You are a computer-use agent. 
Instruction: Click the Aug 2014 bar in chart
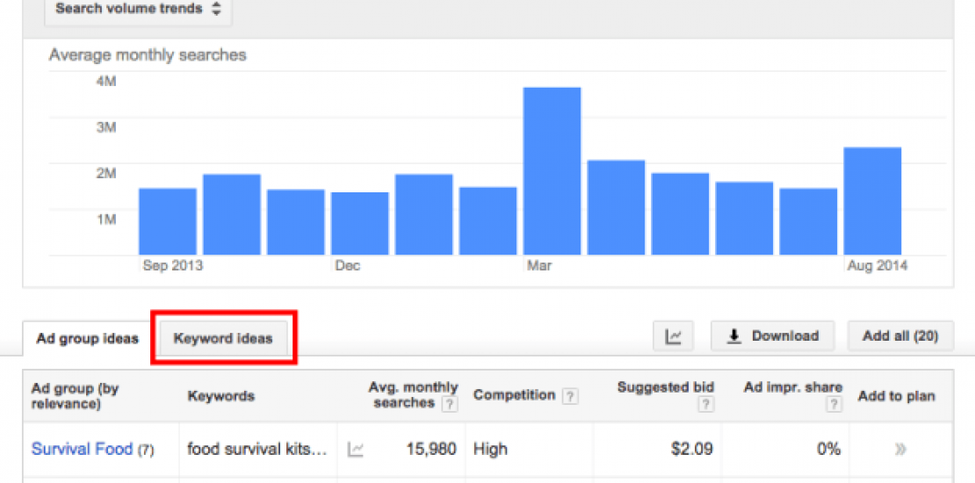(x=871, y=201)
